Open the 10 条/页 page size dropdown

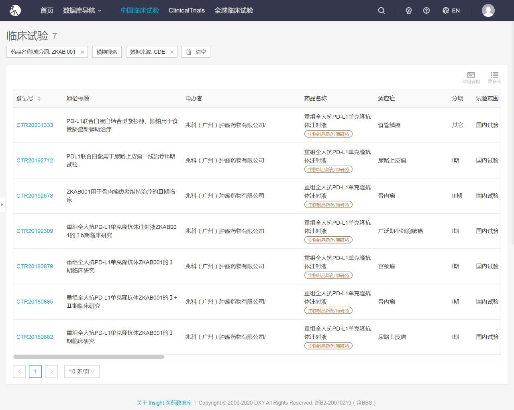(x=82, y=371)
